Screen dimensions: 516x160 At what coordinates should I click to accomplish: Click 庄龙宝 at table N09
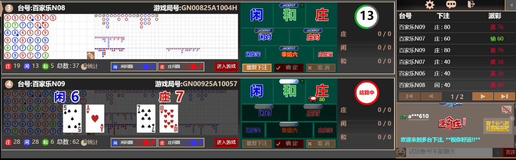[326, 130]
